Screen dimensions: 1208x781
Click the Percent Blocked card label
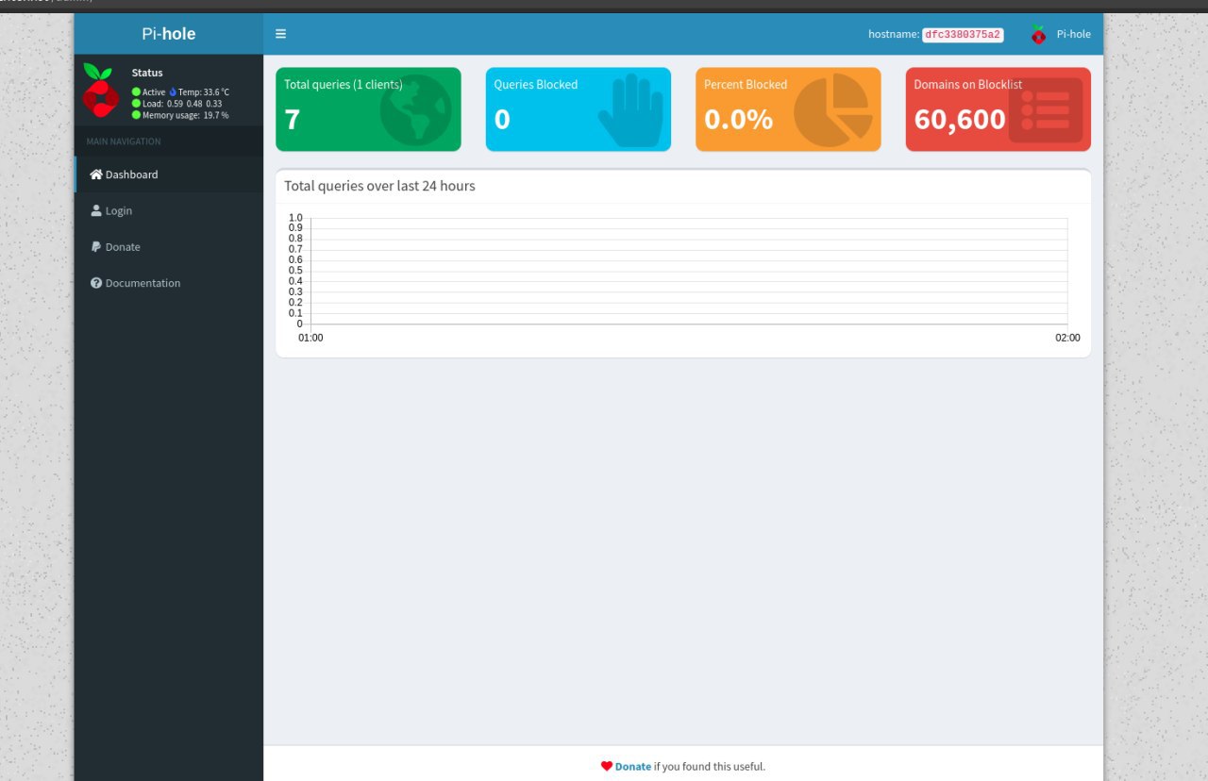coord(746,84)
